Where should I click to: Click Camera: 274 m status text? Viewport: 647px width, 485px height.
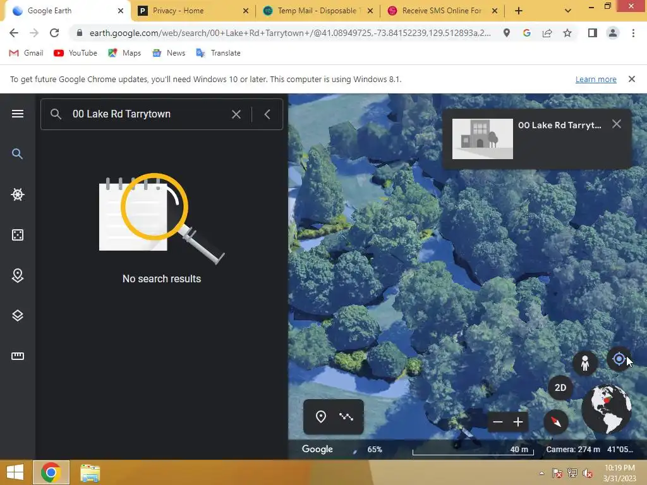(572, 450)
